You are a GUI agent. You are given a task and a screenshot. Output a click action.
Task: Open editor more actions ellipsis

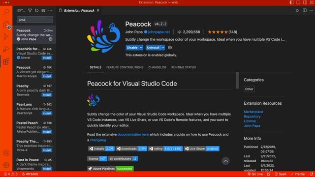click(311, 10)
